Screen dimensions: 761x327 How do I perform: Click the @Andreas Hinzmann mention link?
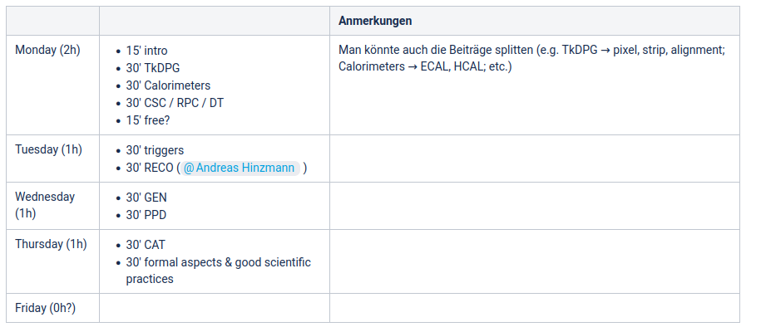pos(239,168)
